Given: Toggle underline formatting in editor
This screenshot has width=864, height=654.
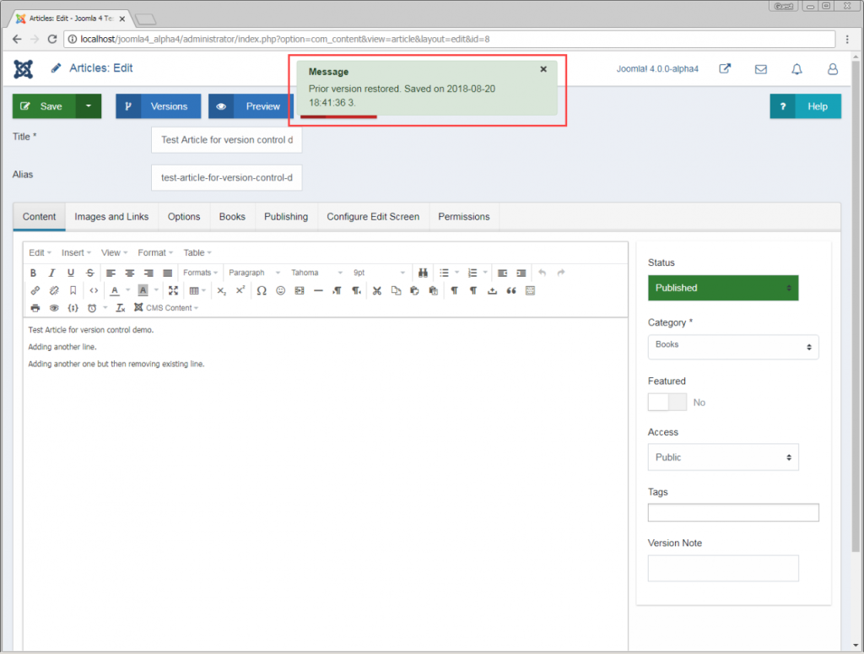Looking at the screenshot, I should coord(71,273).
